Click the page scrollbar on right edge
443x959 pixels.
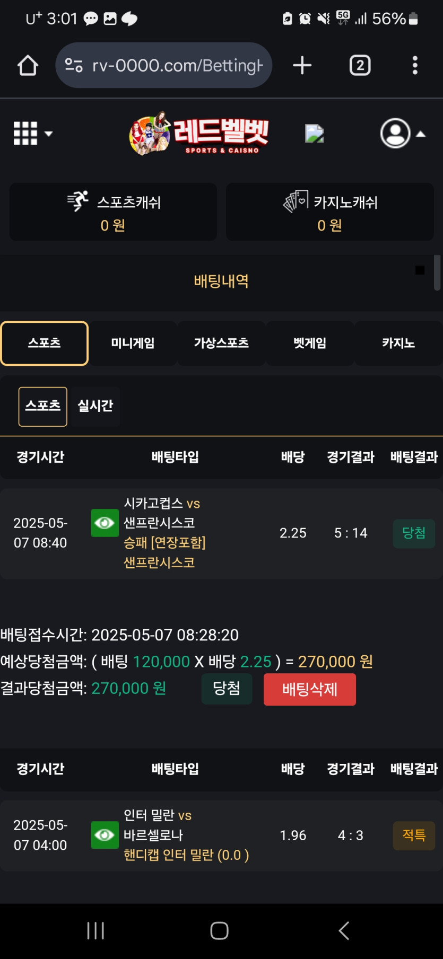pyautogui.click(x=437, y=273)
